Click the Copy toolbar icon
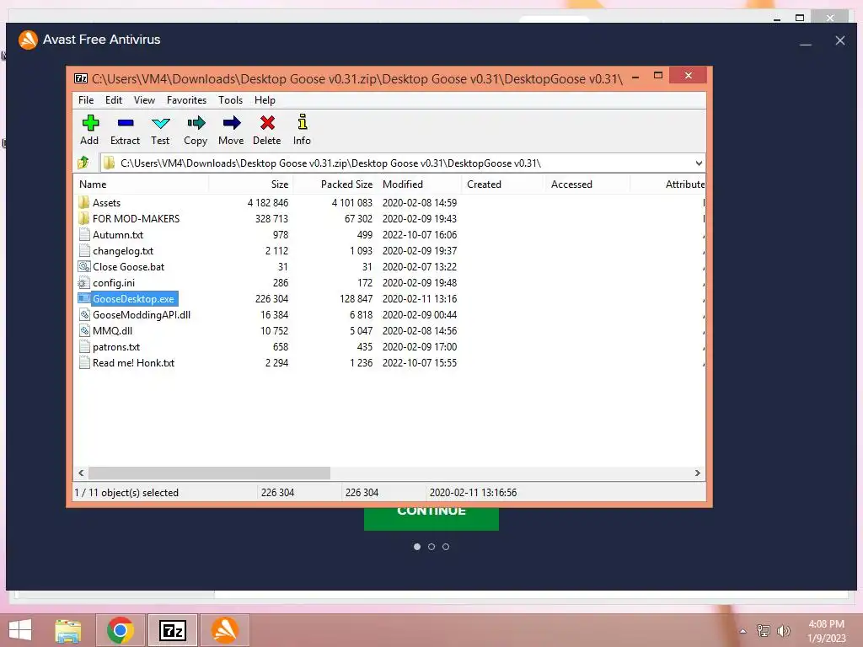The image size is (863, 647). [x=196, y=123]
